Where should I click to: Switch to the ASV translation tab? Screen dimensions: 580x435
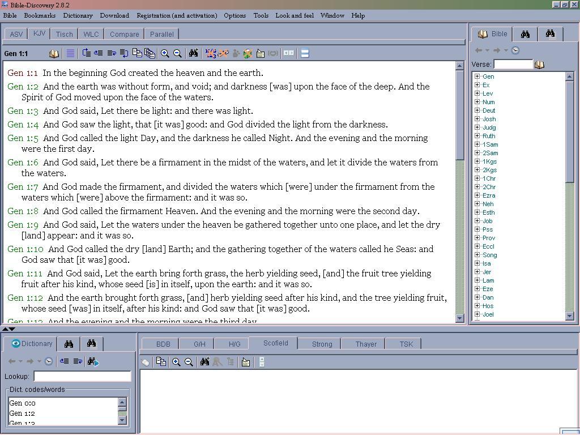[x=16, y=35]
